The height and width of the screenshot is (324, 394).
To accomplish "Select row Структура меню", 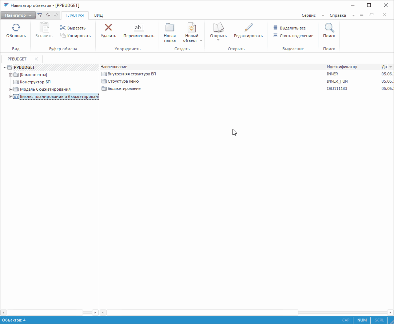I will click(246, 81).
